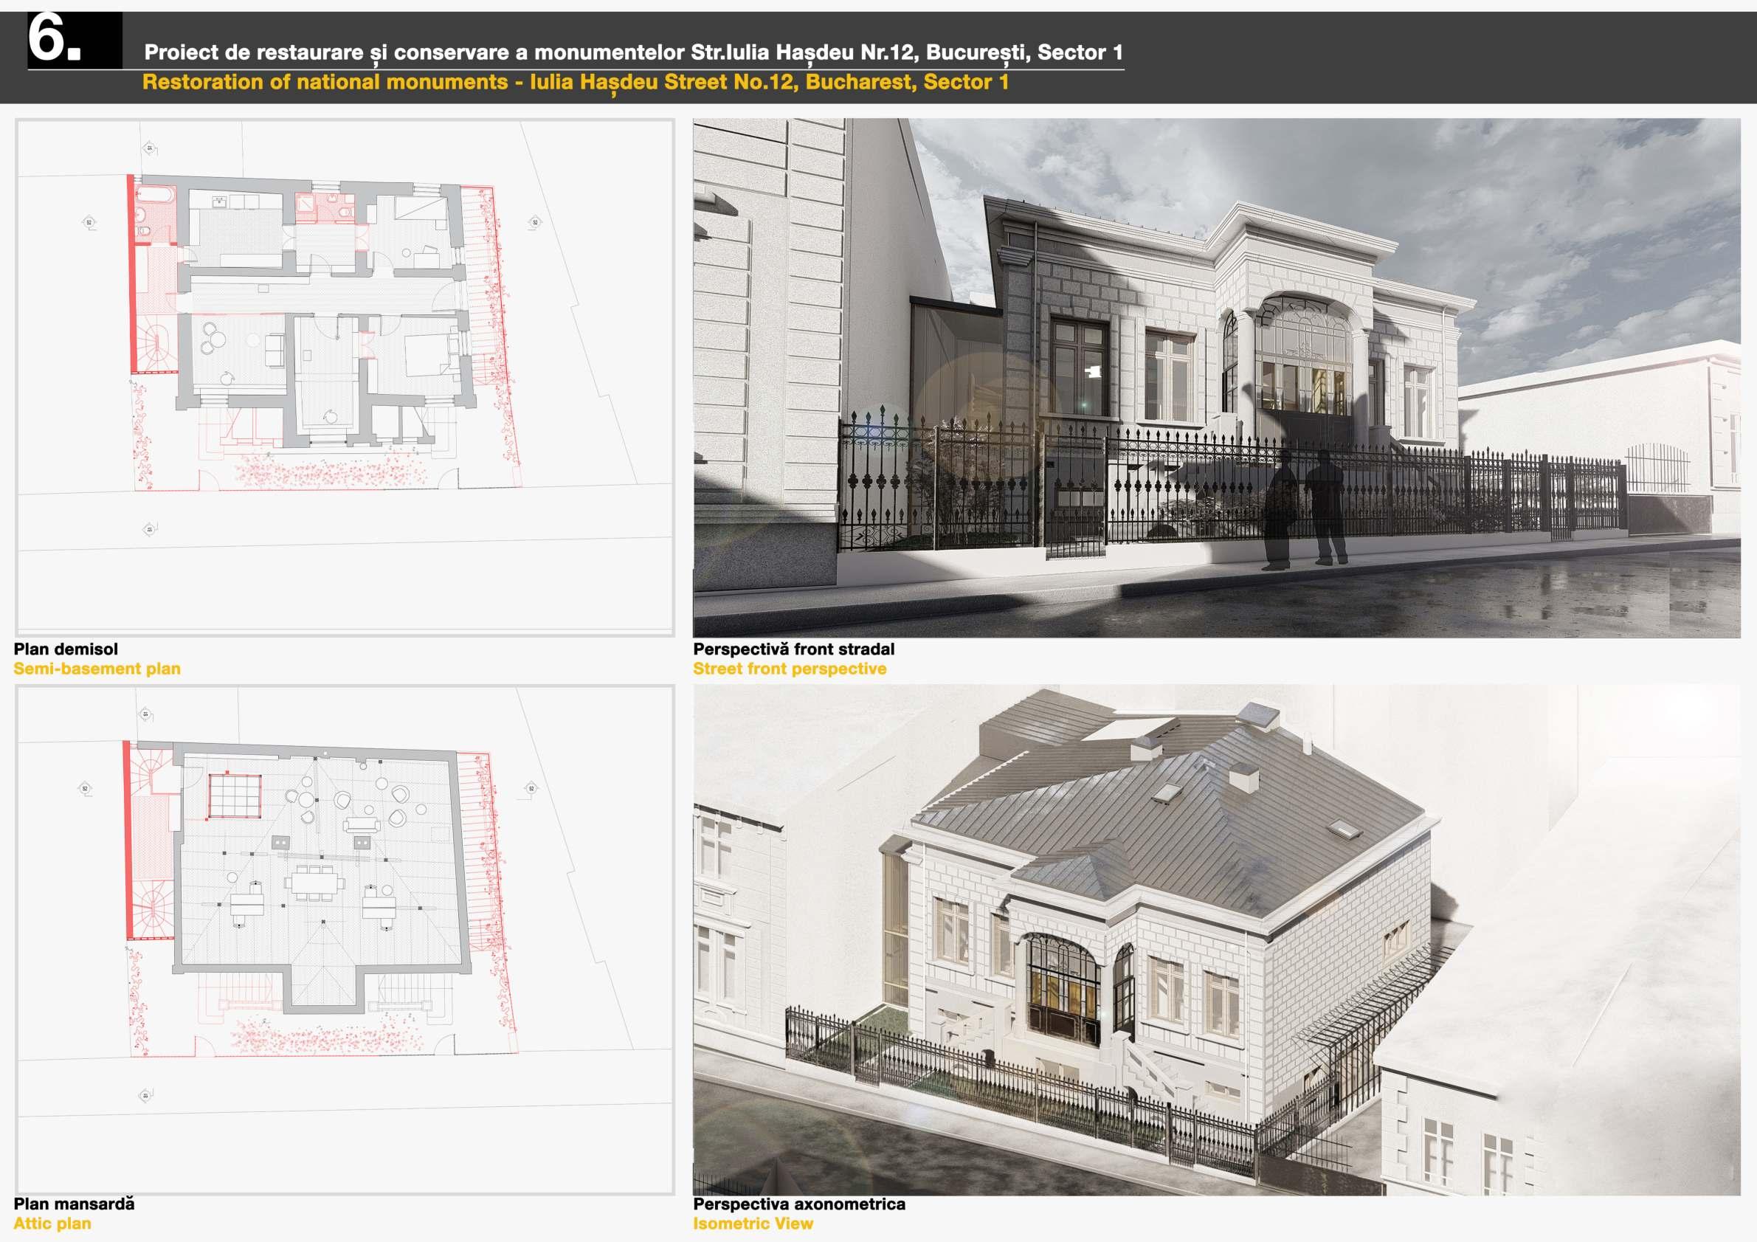Select the dining table with chairs in attic plan

314,884
